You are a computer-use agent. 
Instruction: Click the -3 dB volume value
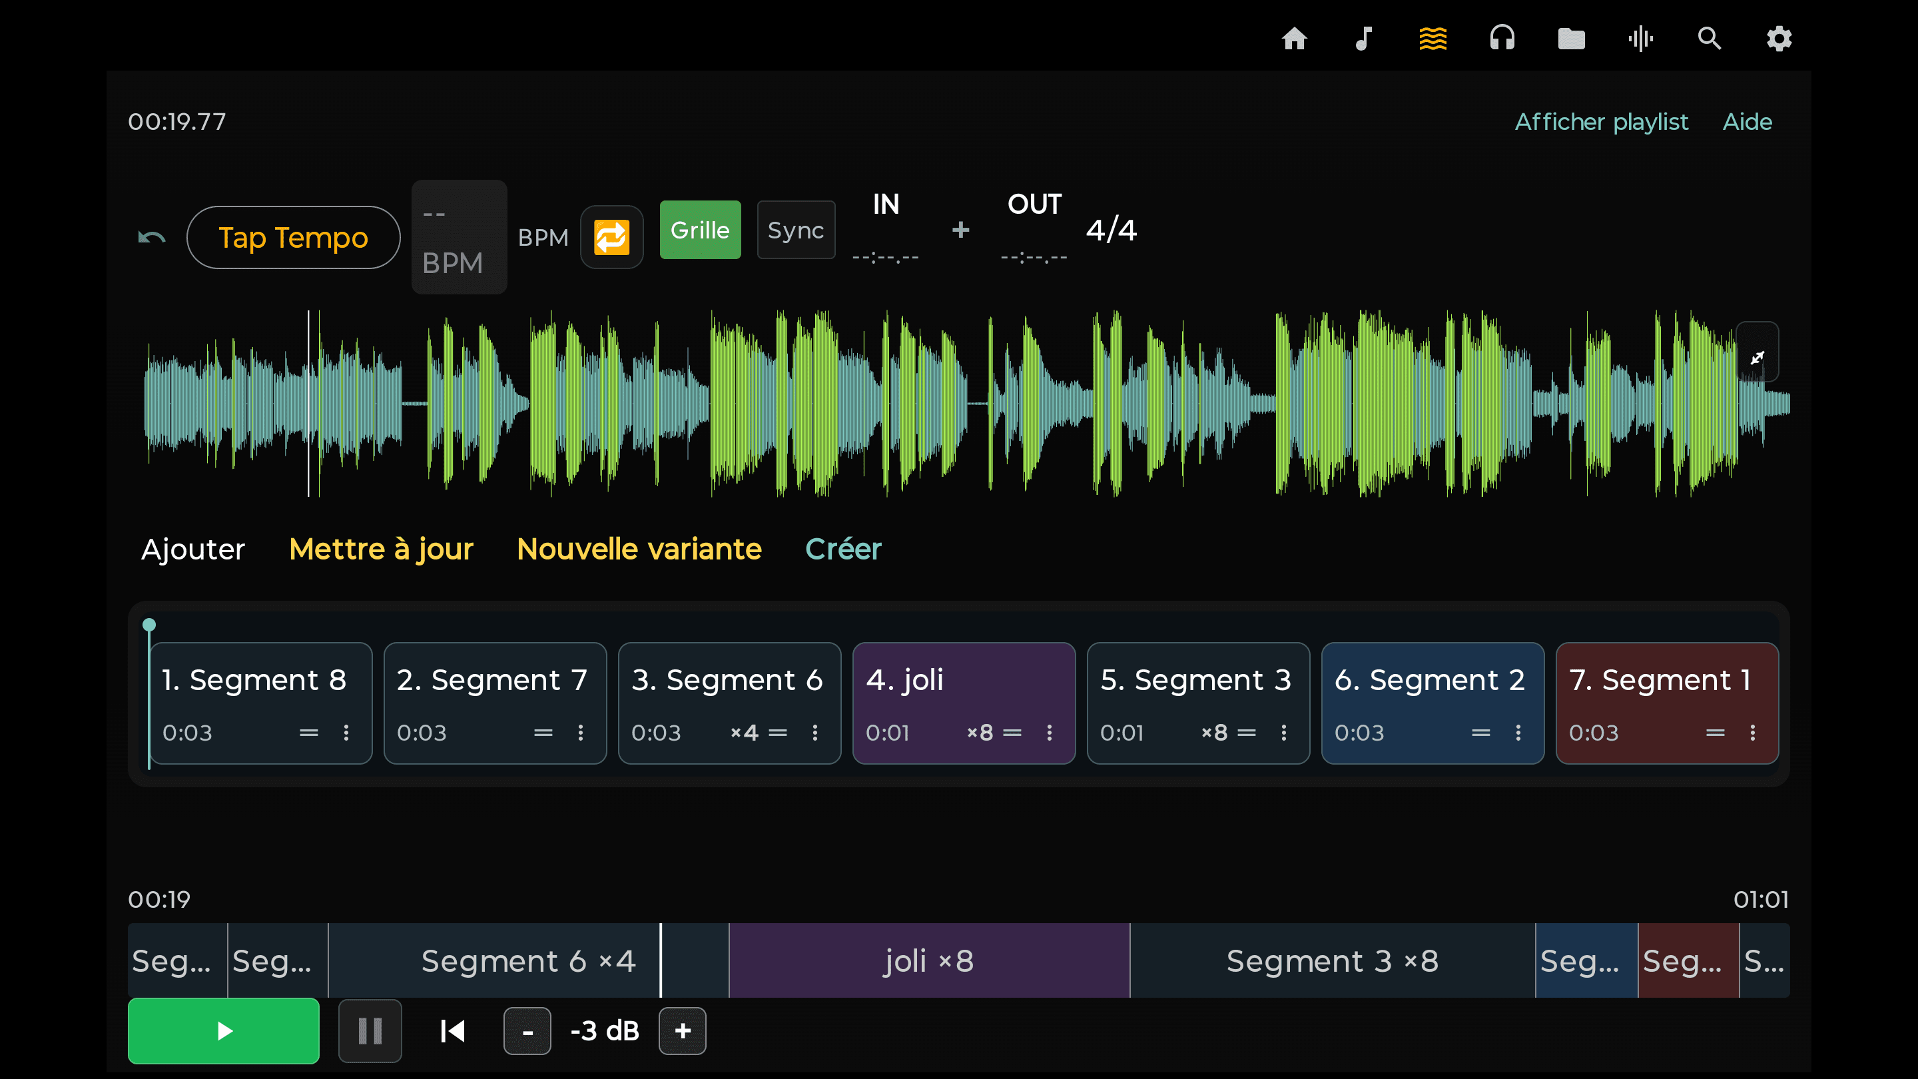pyautogui.click(x=605, y=1031)
